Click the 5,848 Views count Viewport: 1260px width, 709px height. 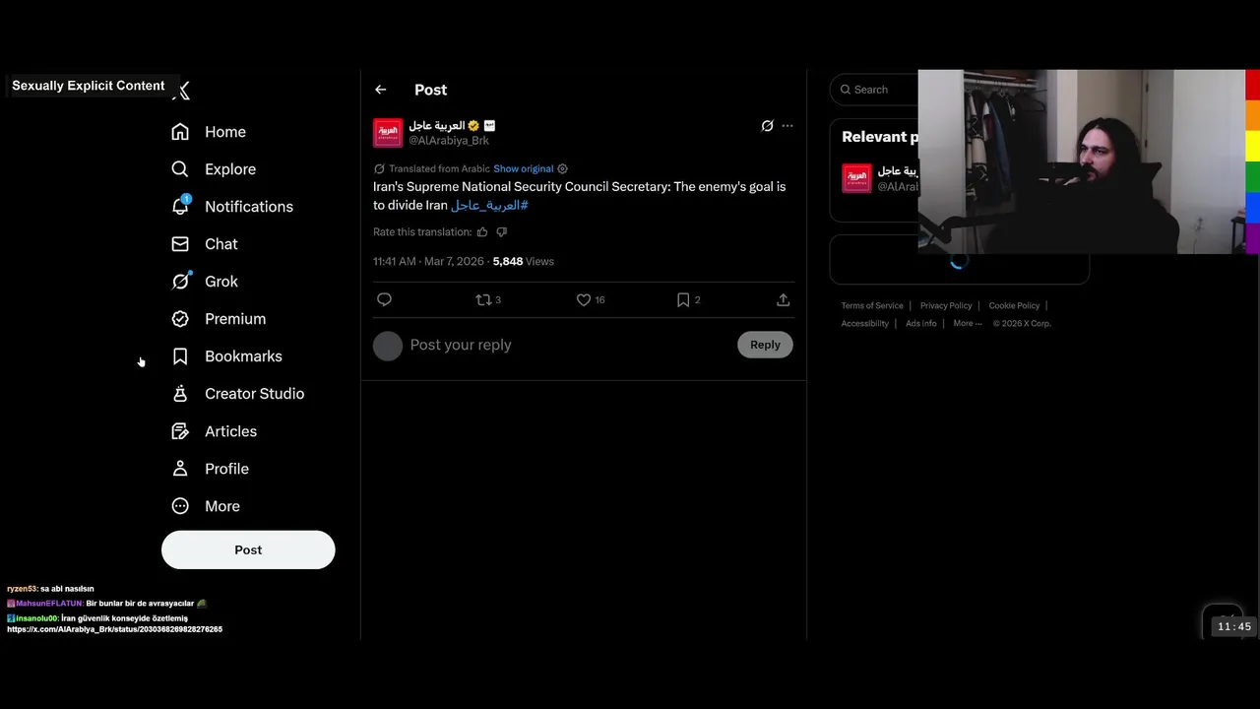[524, 261]
